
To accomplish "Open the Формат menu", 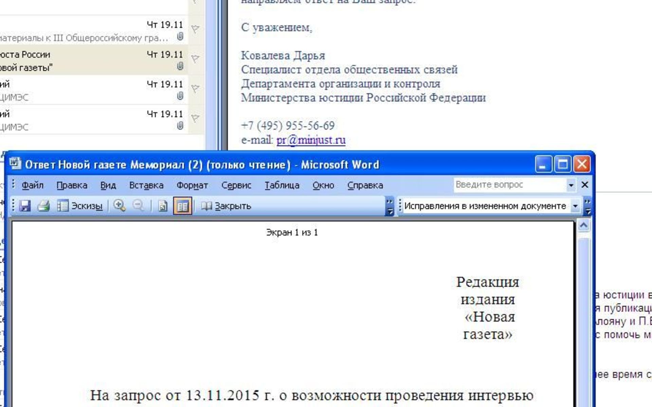I will point(192,185).
